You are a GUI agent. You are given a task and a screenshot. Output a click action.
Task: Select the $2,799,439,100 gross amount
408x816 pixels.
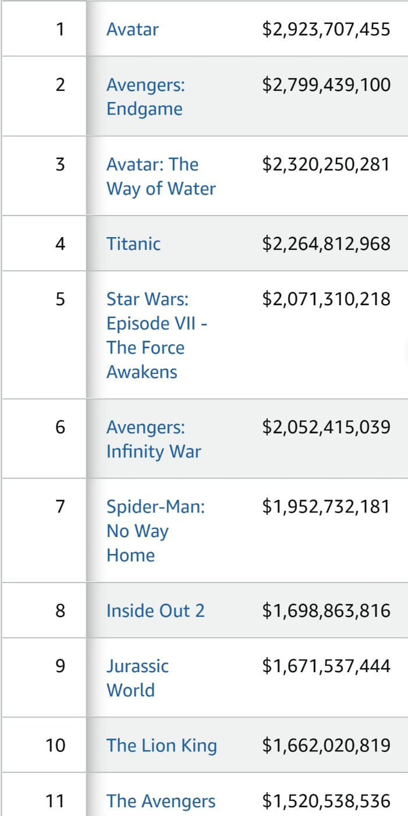tap(326, 85)
